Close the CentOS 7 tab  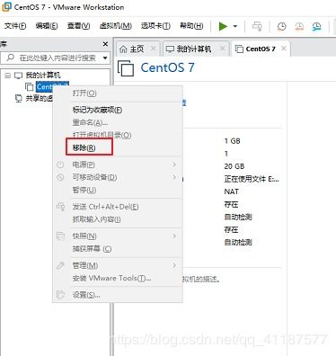pyautogui.click(x=284, y=49)
